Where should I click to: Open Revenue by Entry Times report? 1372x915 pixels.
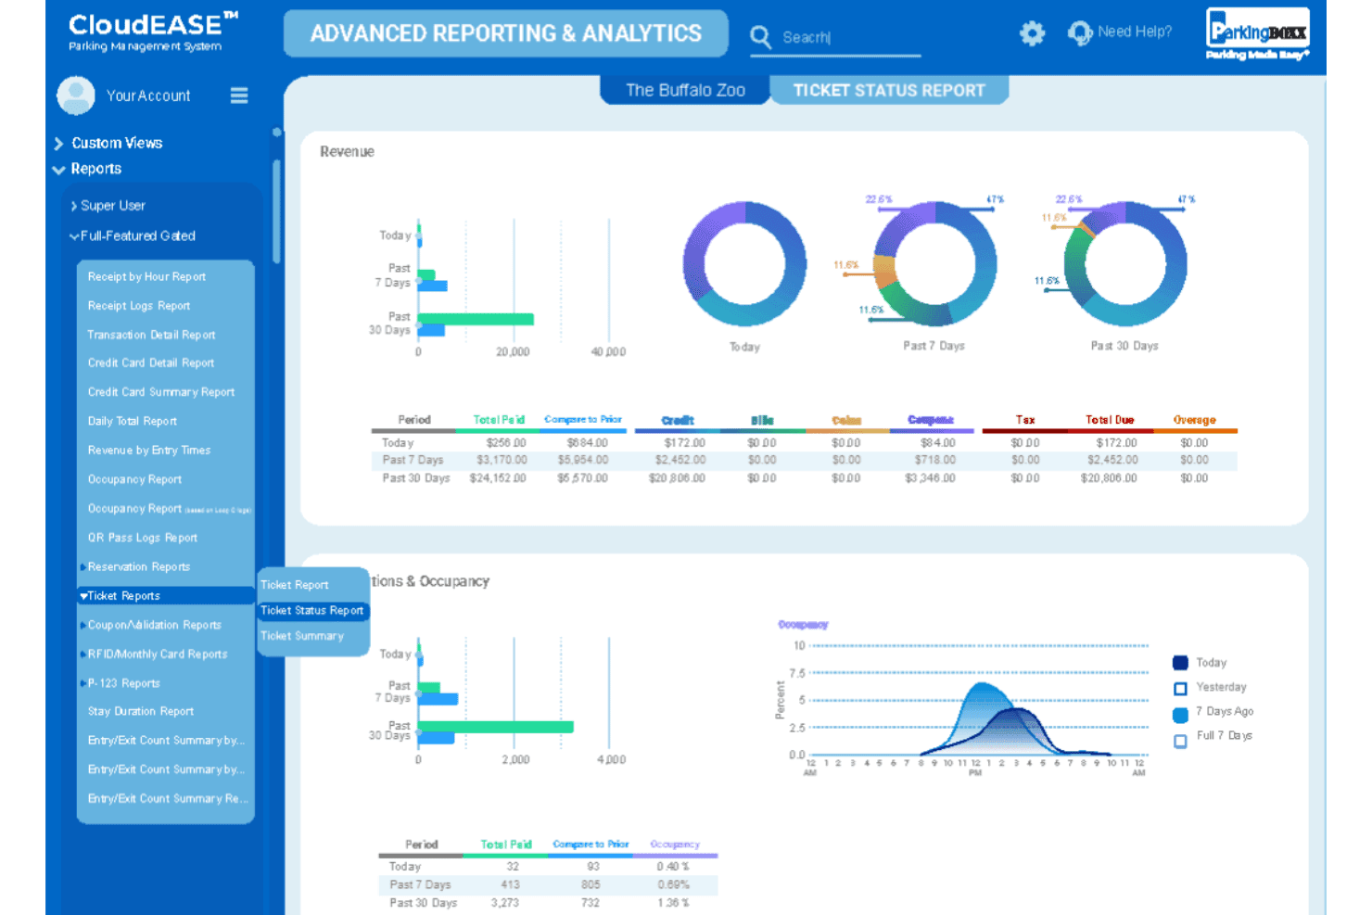tap(149, 451)
